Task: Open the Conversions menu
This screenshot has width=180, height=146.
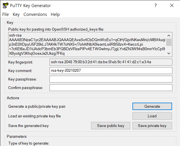Action: click(35, 14)
